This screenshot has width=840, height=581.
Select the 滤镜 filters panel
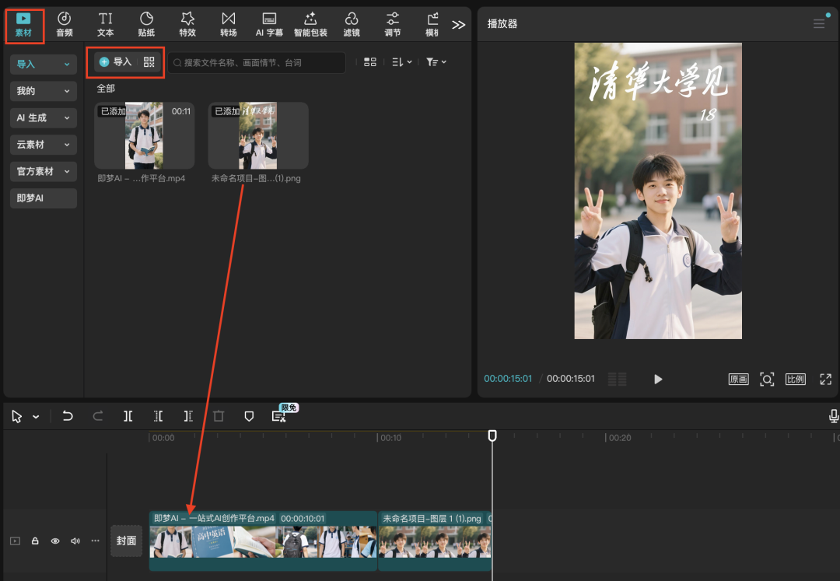tap(352, 23)
